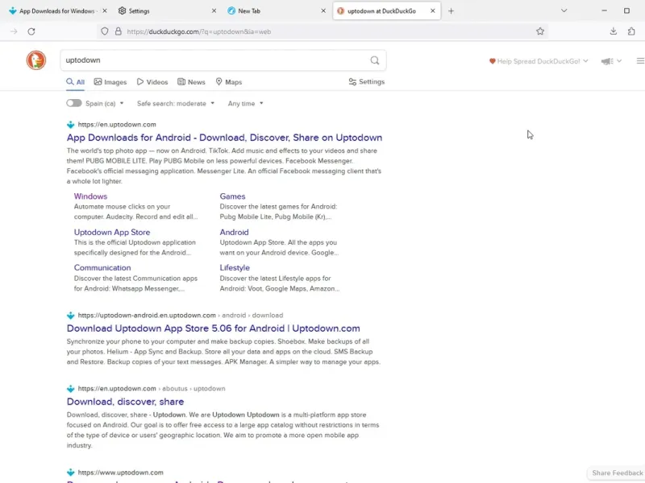Click the favicon of uptodown-android result
645x483 pixels.
tap(71, 316)
